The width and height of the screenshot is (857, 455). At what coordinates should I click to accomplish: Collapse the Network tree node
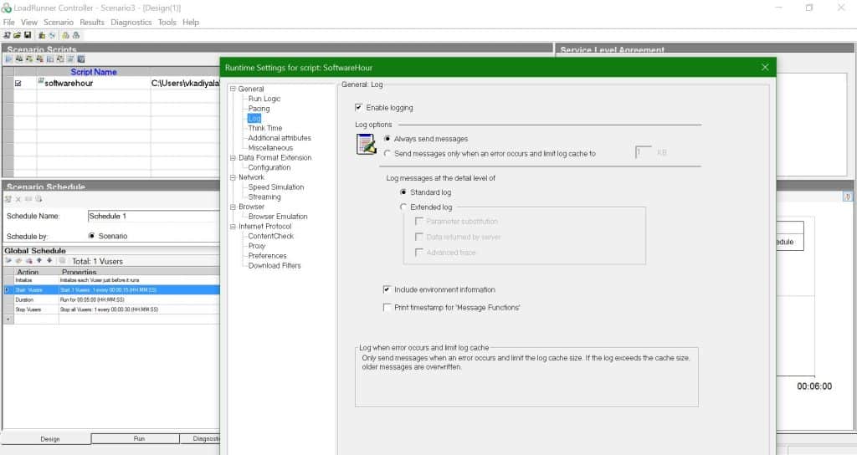pos(233,177)
